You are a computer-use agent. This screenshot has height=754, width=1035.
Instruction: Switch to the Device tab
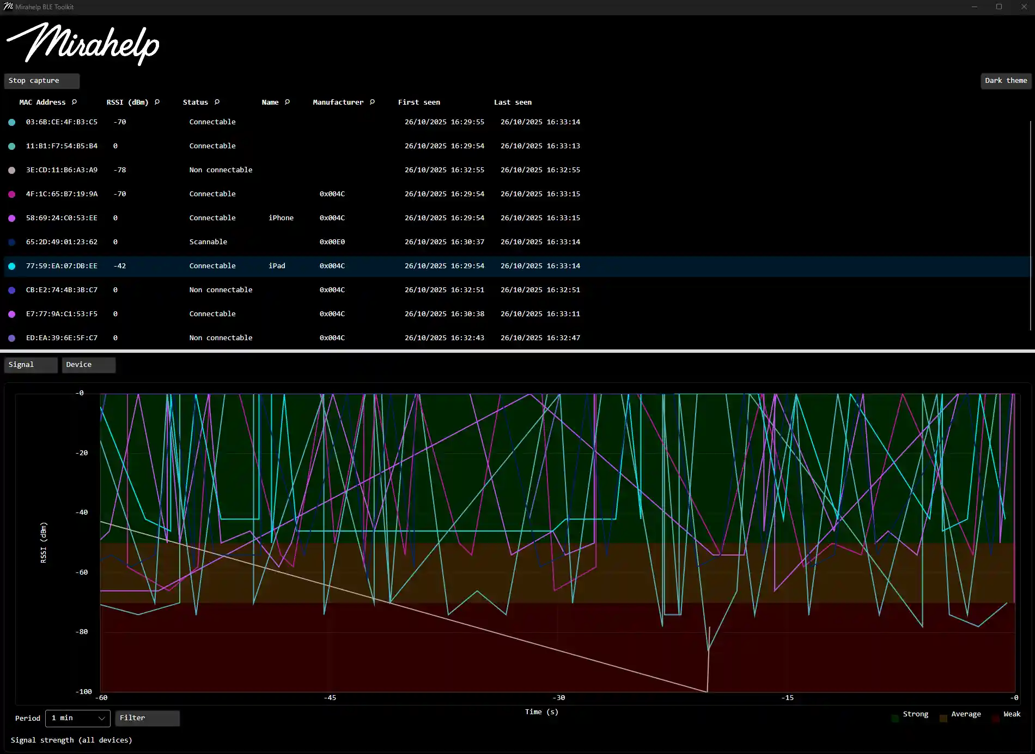tap(88, 364)
